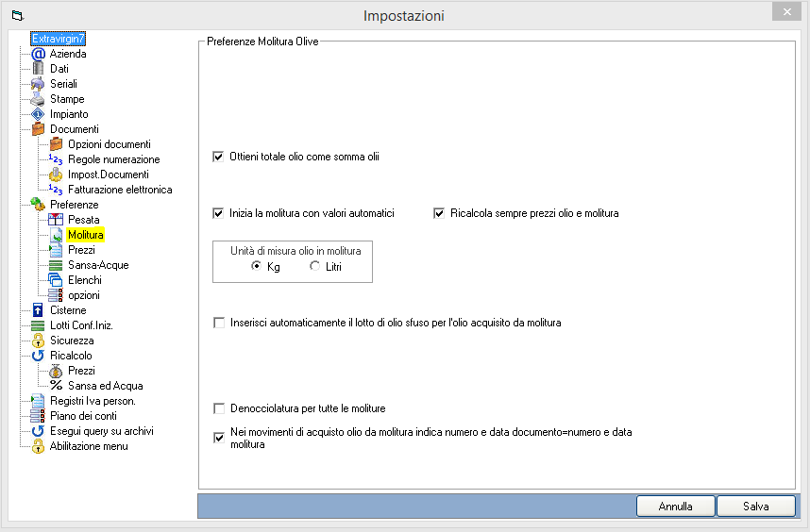Click the Elenchi windows icon
Viewport: 810px width, 532px height.
coord(56,279)
